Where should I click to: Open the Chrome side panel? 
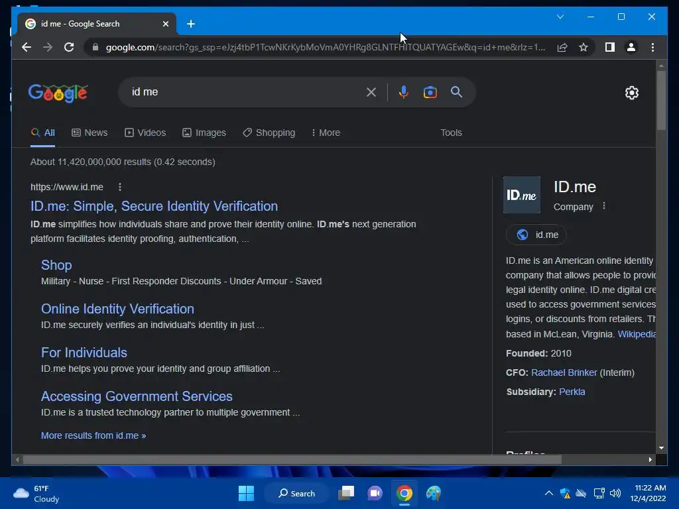[610, 47]
